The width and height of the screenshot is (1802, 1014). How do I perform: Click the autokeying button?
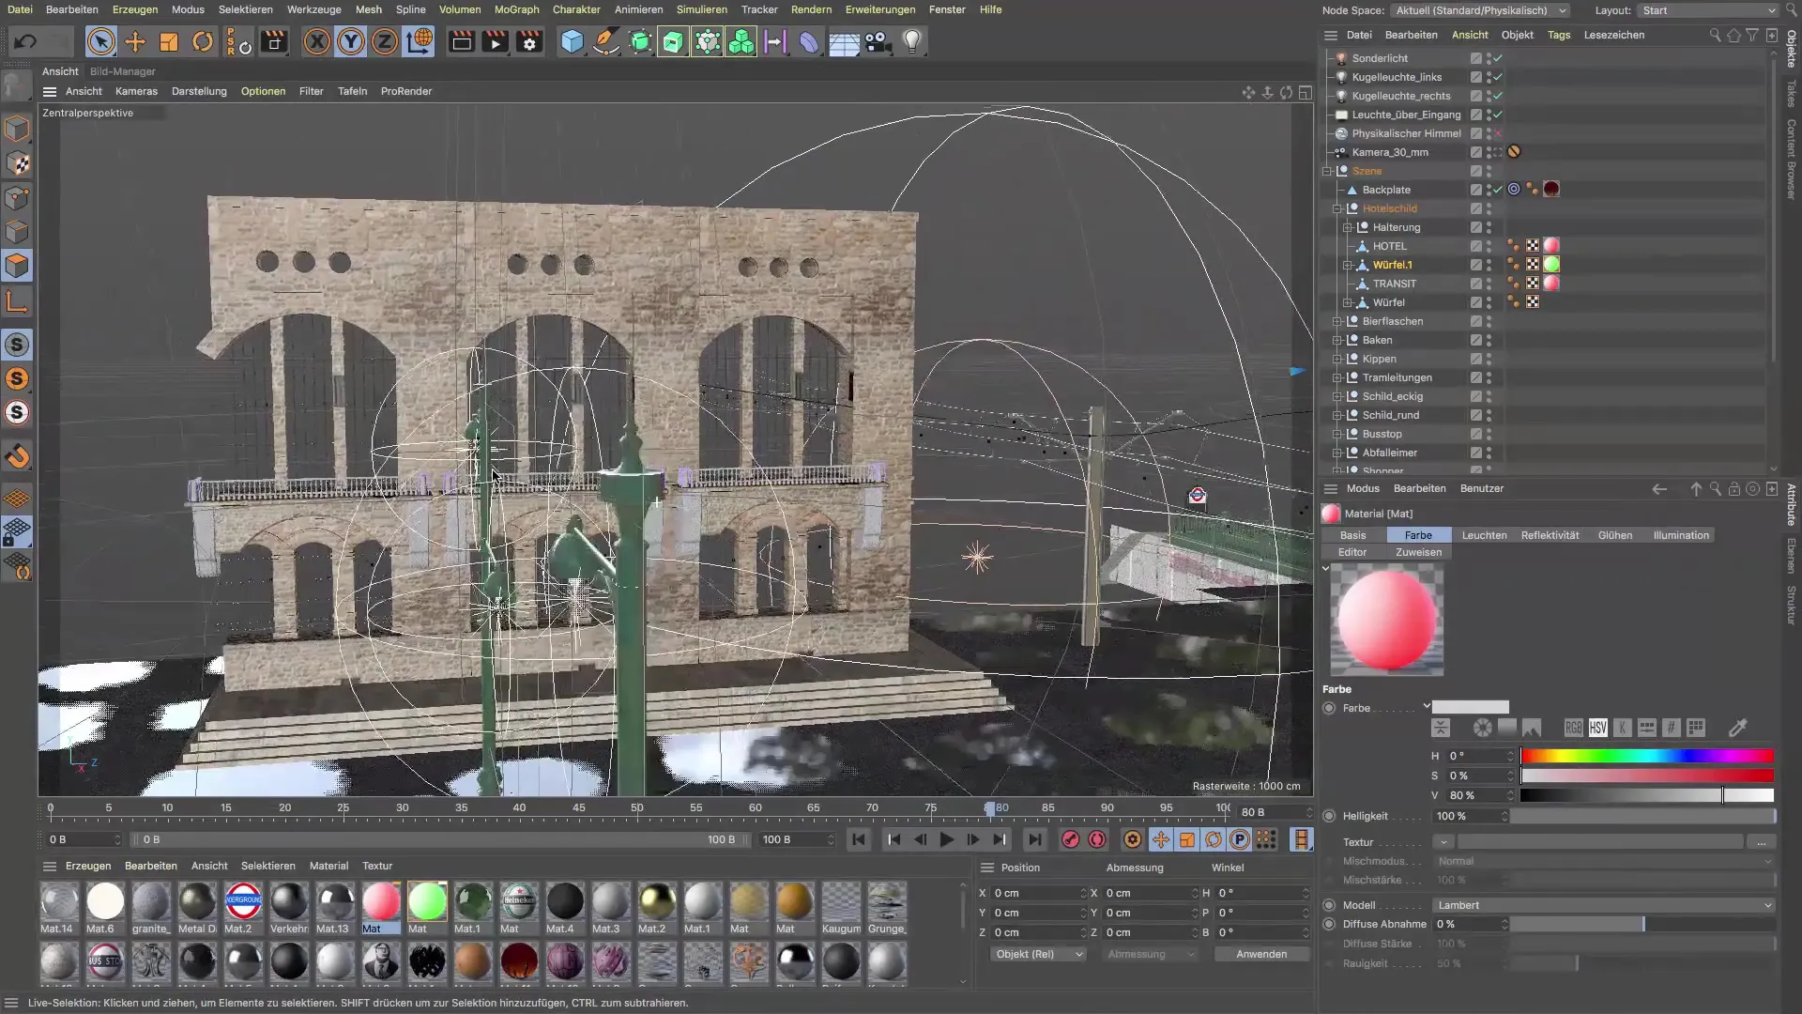[1097, 839]
